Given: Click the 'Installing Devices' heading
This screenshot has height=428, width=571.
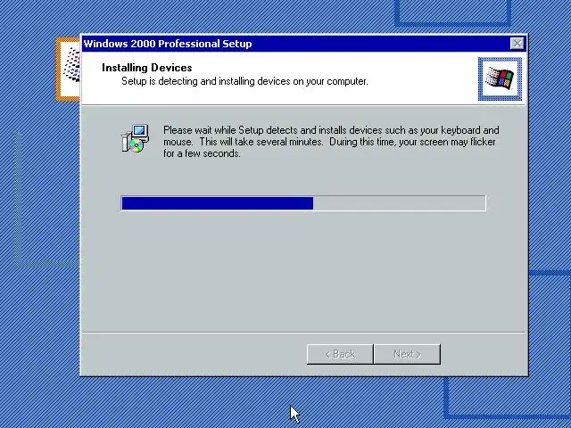Looking at the screenshot, I should point(147,68).
